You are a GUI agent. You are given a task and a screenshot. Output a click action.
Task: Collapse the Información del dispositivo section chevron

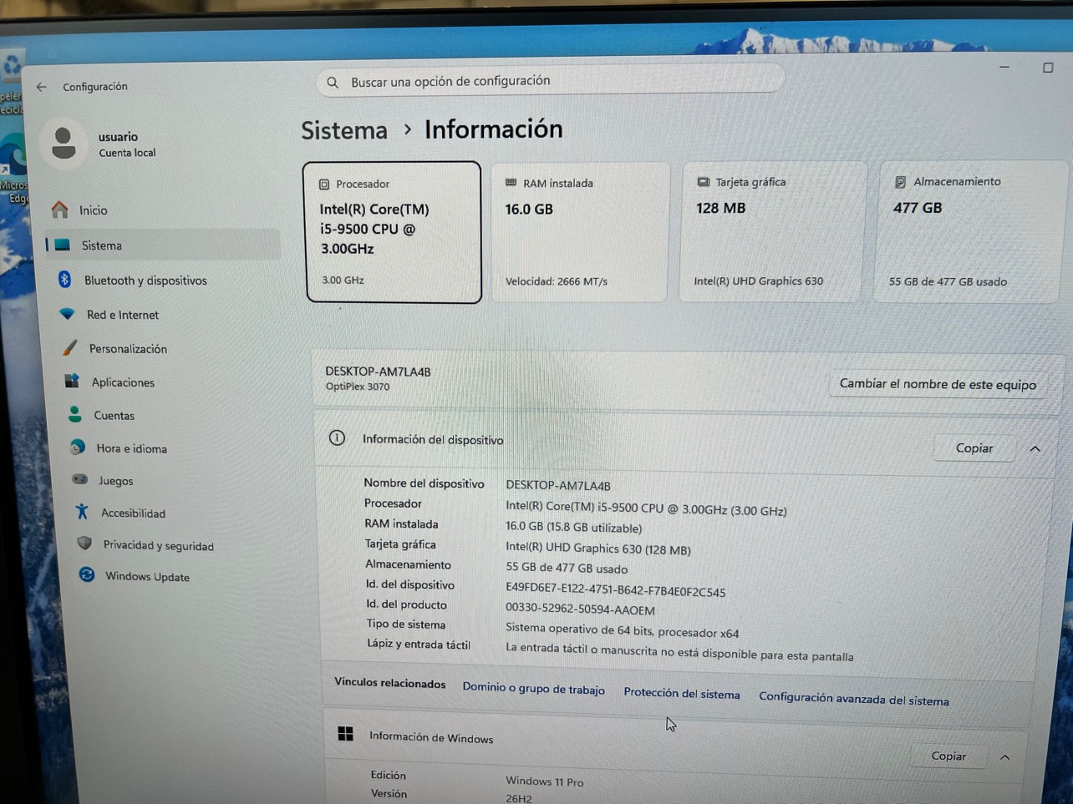(1035, 449)
